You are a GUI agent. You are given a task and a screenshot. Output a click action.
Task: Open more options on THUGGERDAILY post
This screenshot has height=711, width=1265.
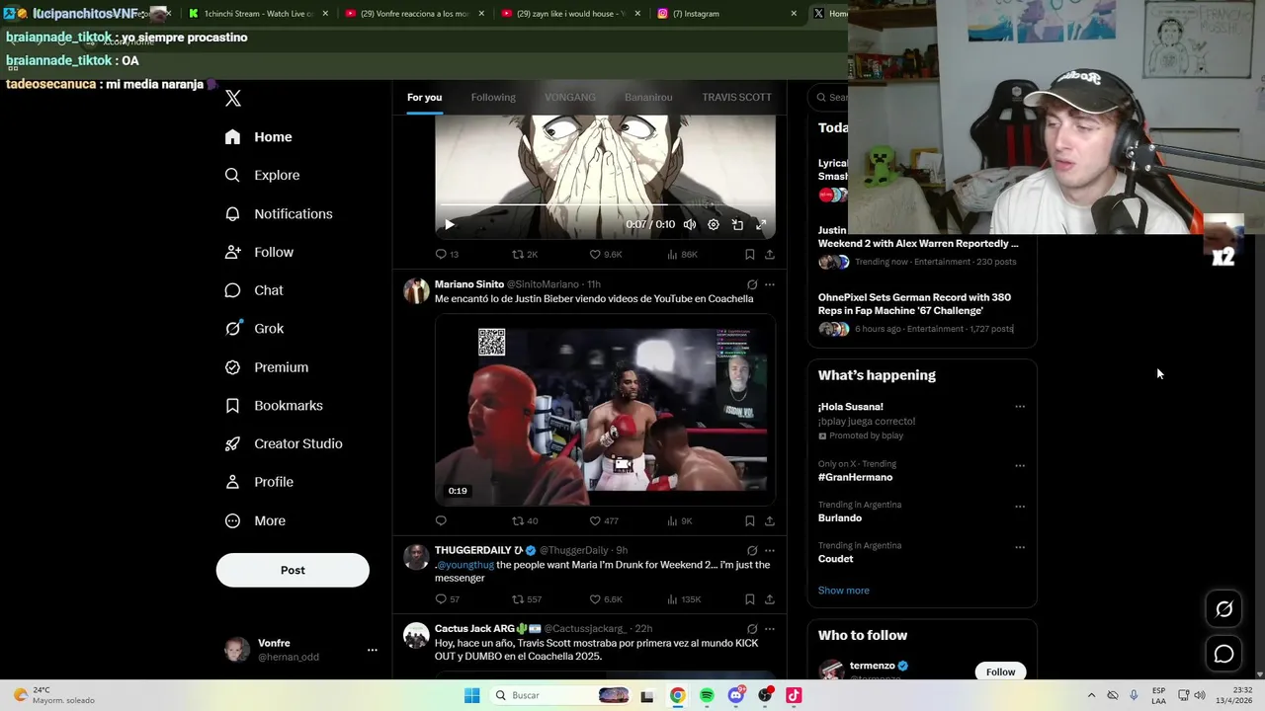point(769,550)
